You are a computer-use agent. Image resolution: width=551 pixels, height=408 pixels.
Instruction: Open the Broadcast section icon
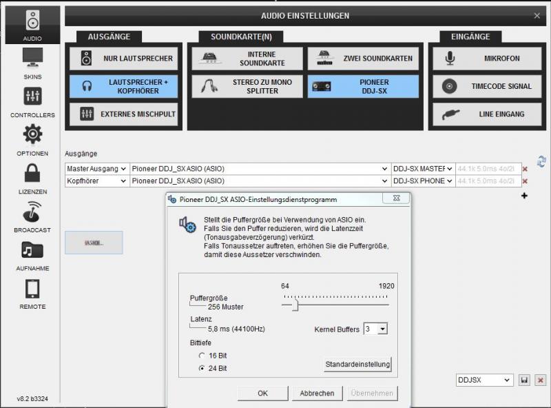(x=32, y=212)
